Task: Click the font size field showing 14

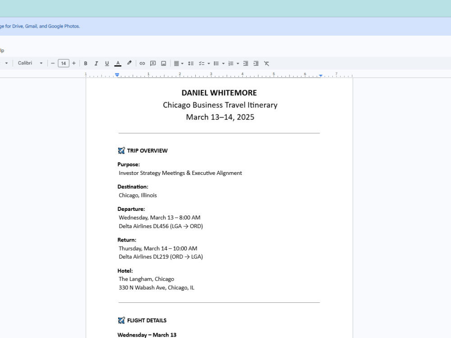Action: [x=63, y=63]
